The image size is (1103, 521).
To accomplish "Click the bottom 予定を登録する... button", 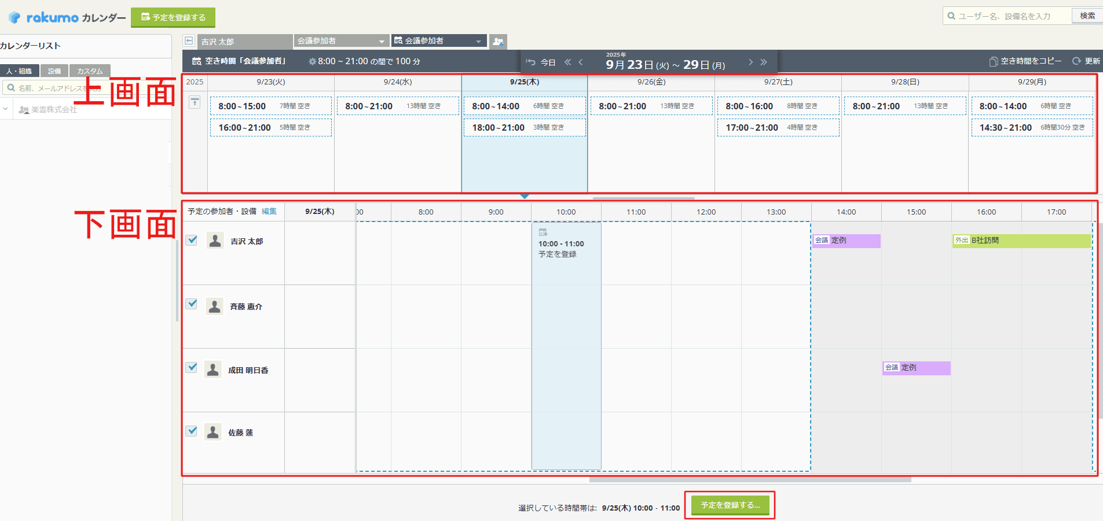I will [730, 505].
